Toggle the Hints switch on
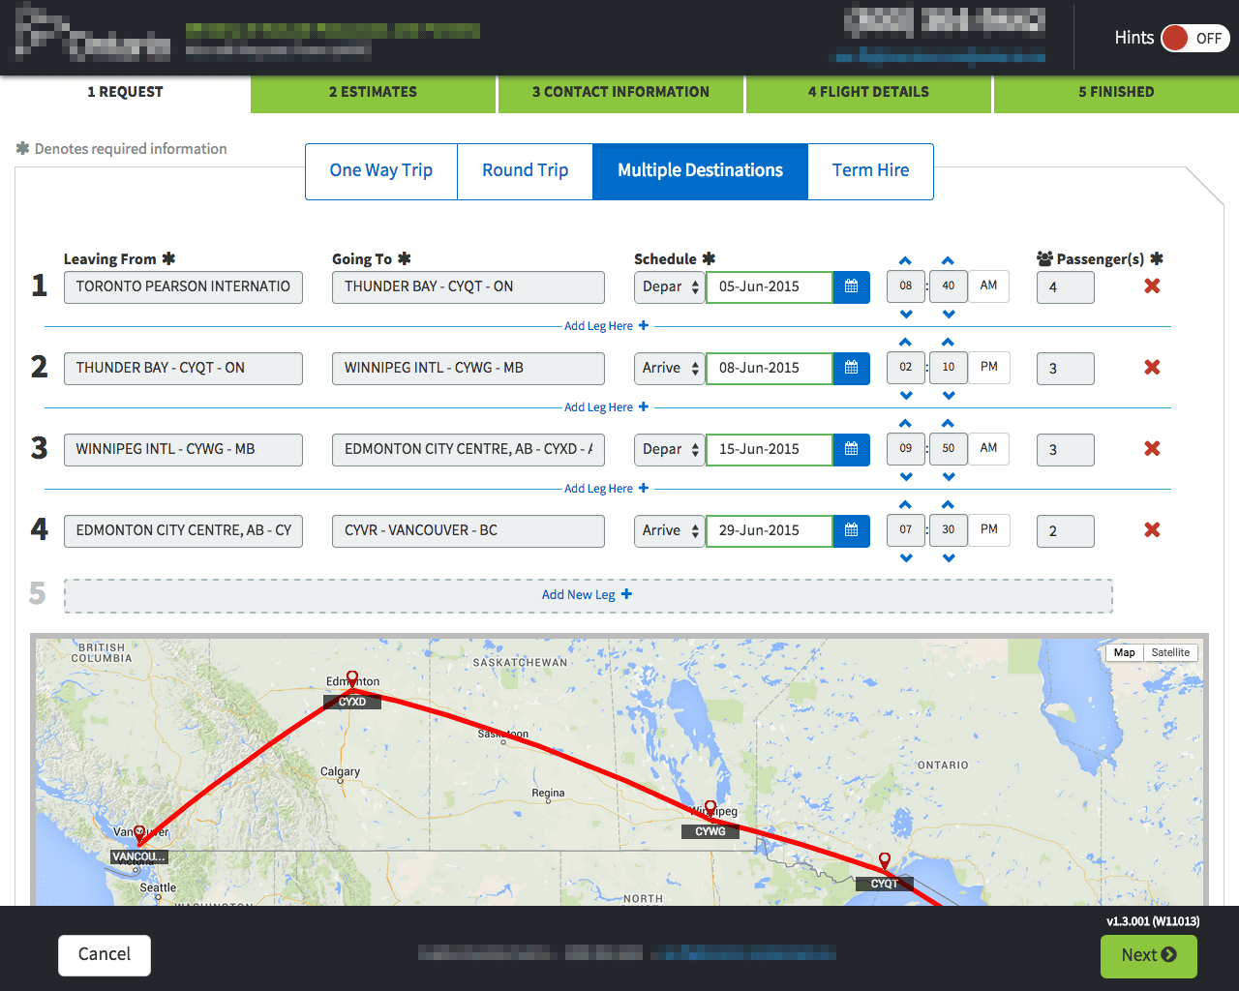The width and height of the screenshot is (1239, 991). pos(1194,39)
